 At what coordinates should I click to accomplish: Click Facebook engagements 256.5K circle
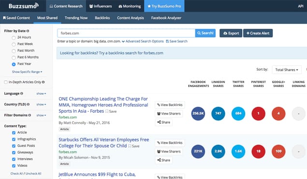(x=198, y=114)
